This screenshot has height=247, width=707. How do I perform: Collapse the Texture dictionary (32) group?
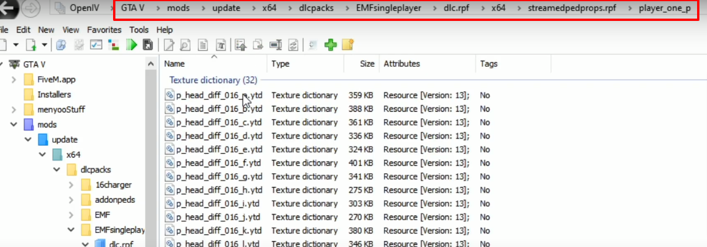(213, 80)
